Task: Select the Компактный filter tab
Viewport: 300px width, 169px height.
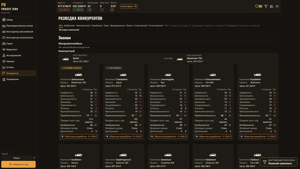Action: coord(83,25)
